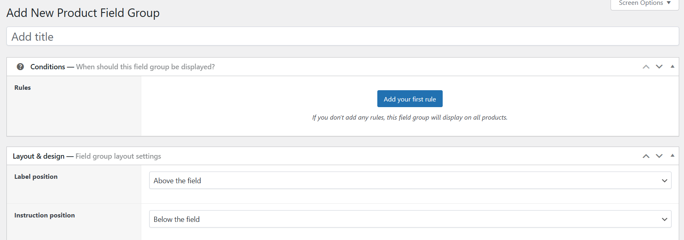
Task: Click the Add New Product Field Group heading
Action: click(x=83, y=13)
